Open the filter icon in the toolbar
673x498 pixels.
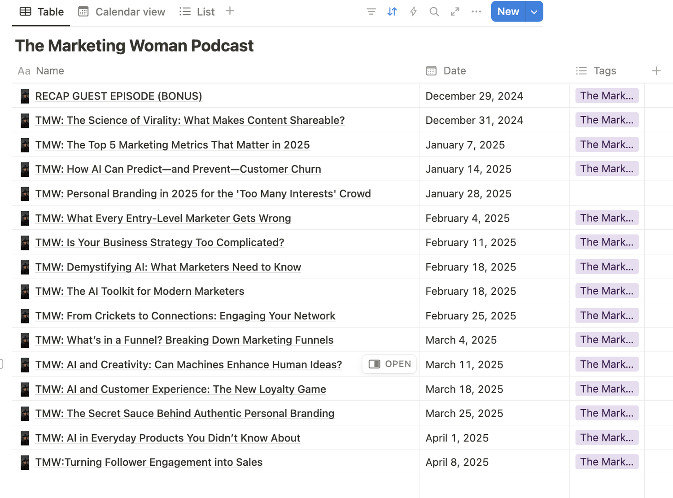371,12
